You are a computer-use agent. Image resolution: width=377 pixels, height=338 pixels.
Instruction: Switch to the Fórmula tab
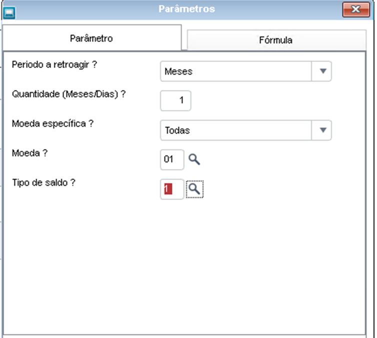click(276, 40)
